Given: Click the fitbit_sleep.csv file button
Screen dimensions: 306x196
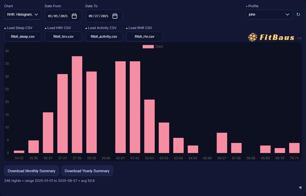Looking at the screenshot, I should (23, 37).
